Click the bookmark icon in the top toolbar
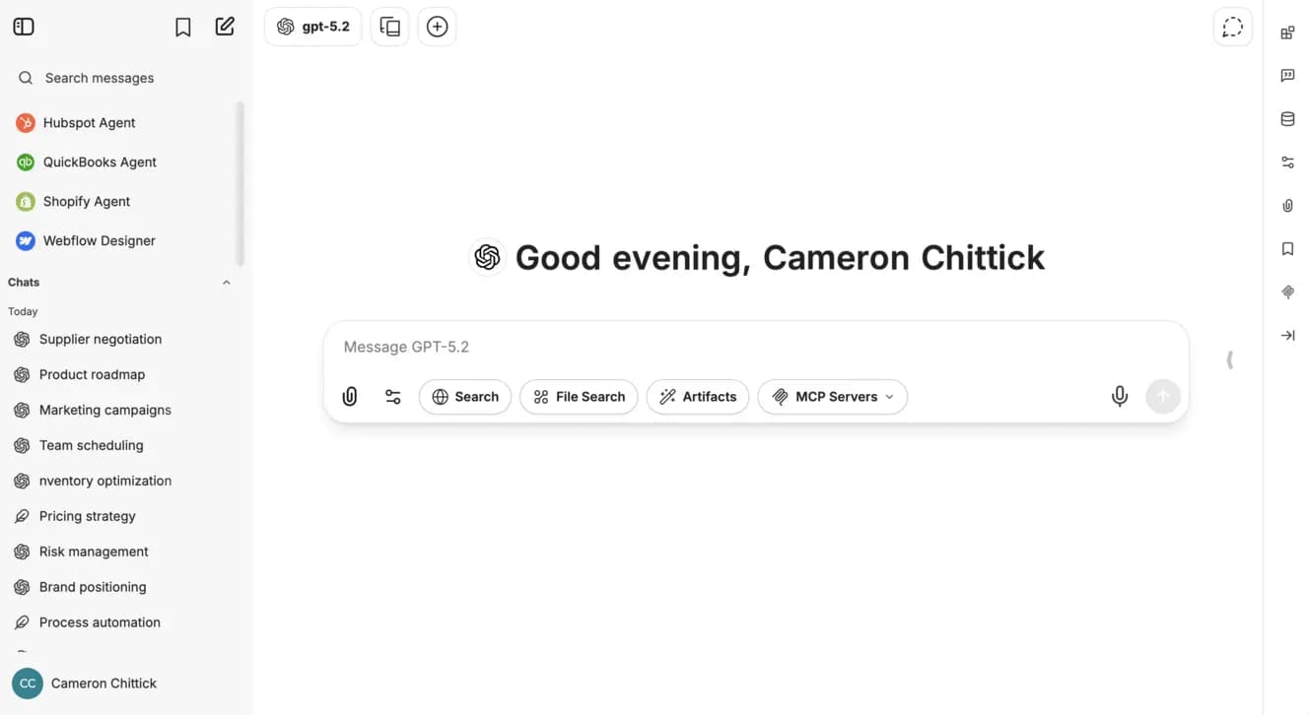Viewport: 1309px width, 715px height. [183, 27]
